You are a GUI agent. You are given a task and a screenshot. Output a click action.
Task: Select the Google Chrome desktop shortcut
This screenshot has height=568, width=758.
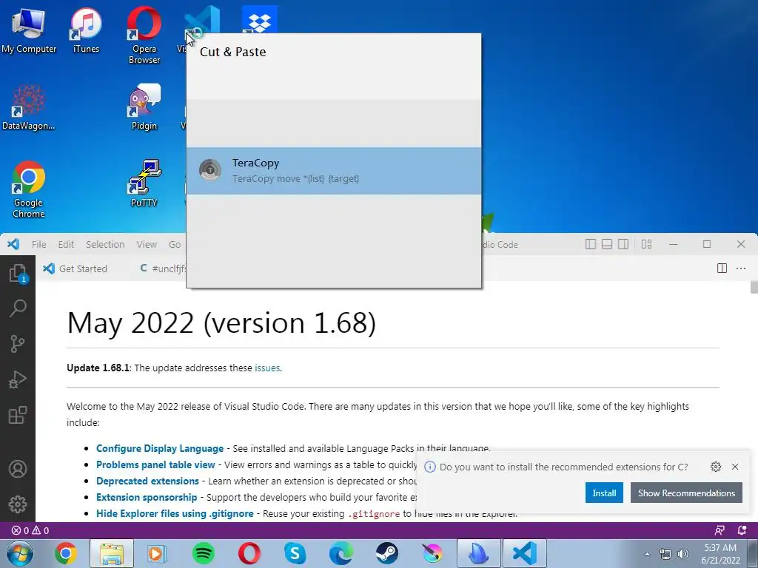[29, 189]
